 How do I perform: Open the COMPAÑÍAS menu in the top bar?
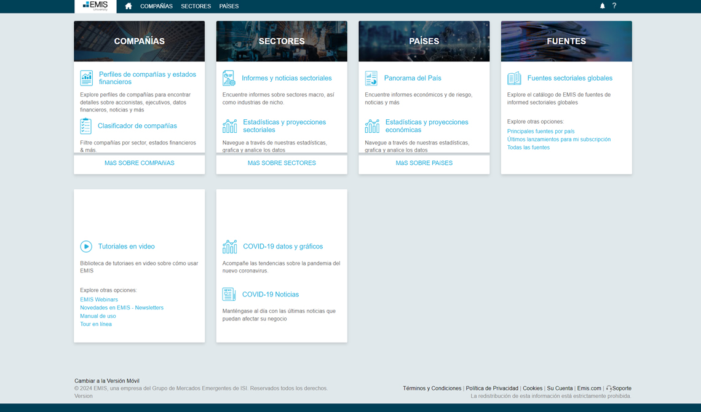[x=156, y=6]
